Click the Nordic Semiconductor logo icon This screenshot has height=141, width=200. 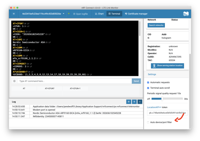tap(186, 14)
